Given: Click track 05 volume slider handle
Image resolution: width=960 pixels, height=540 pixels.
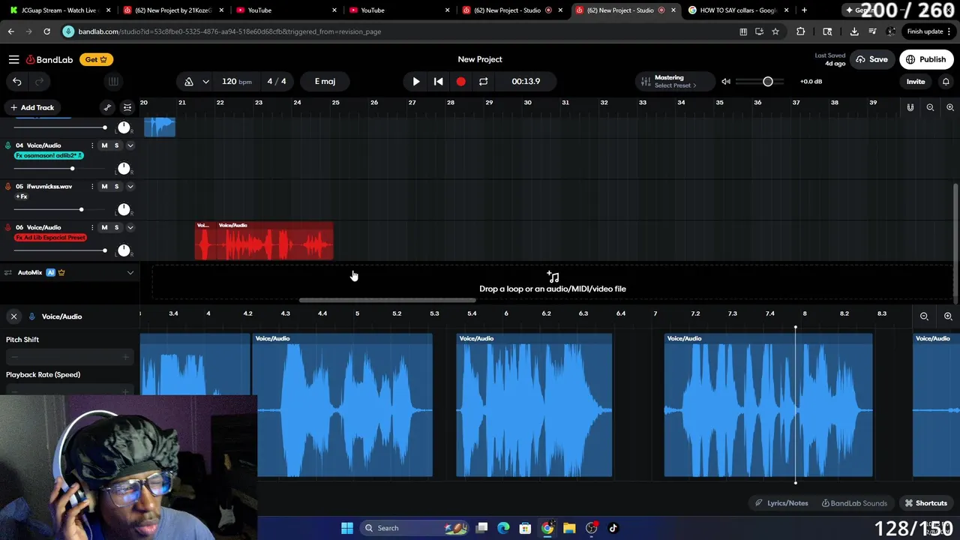Looking at the screenshot, I should 81,209.
